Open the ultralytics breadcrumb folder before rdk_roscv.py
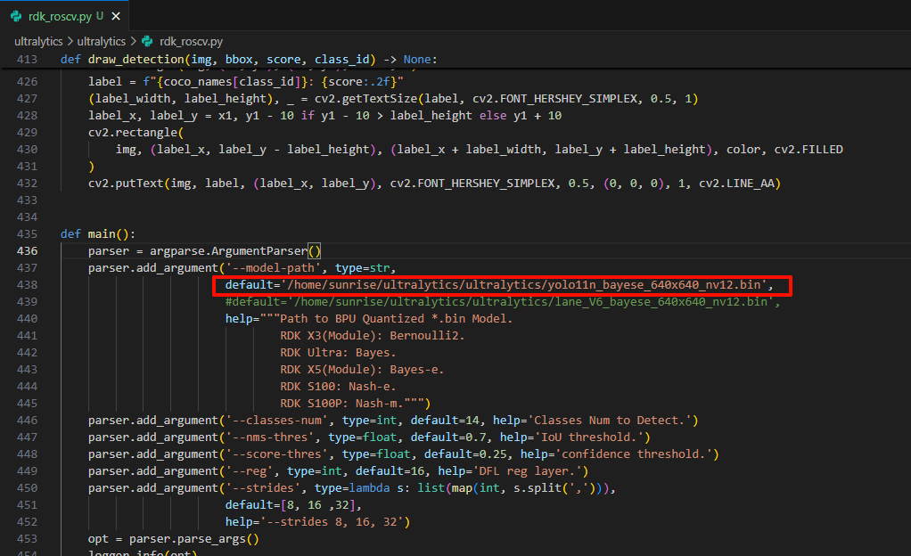The image size is (911, 556). 101,41
